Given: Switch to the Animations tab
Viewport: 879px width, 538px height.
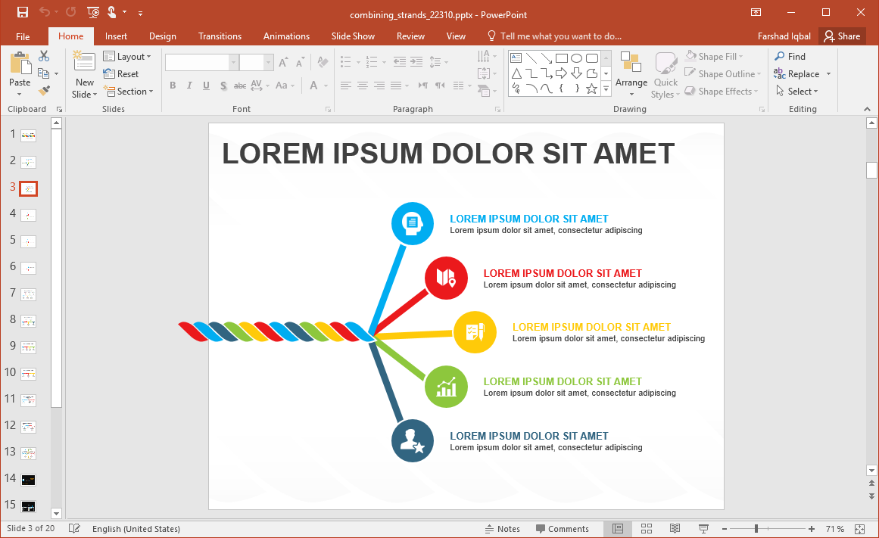Looking at the screenshot, I should coord(286,36).
